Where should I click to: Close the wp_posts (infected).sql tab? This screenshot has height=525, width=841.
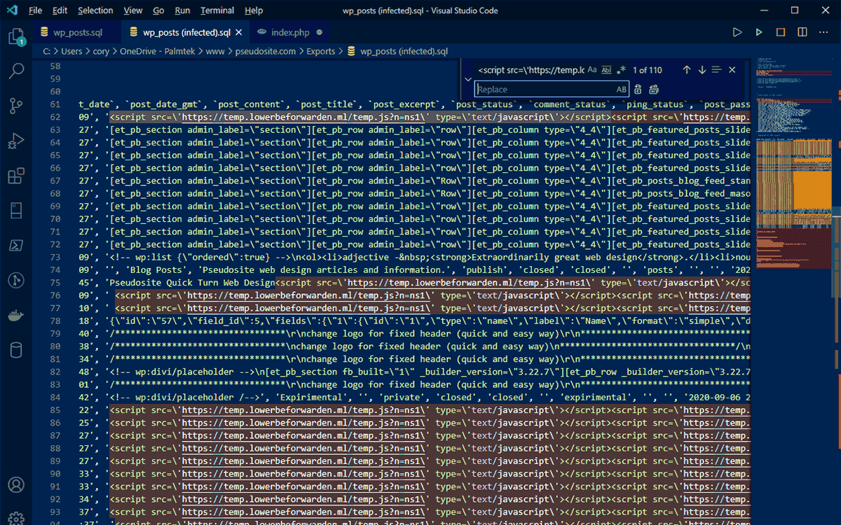pos(239,32)
